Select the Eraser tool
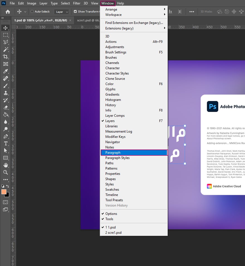This screenshot has height=266, width=245. [x=6, y=107]
